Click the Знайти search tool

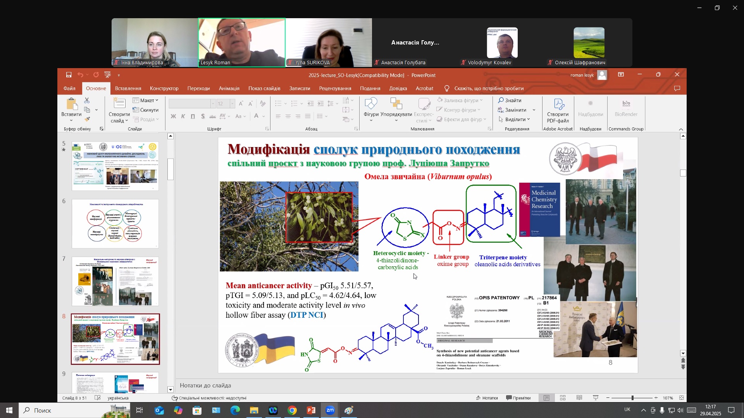pos(510,100)
